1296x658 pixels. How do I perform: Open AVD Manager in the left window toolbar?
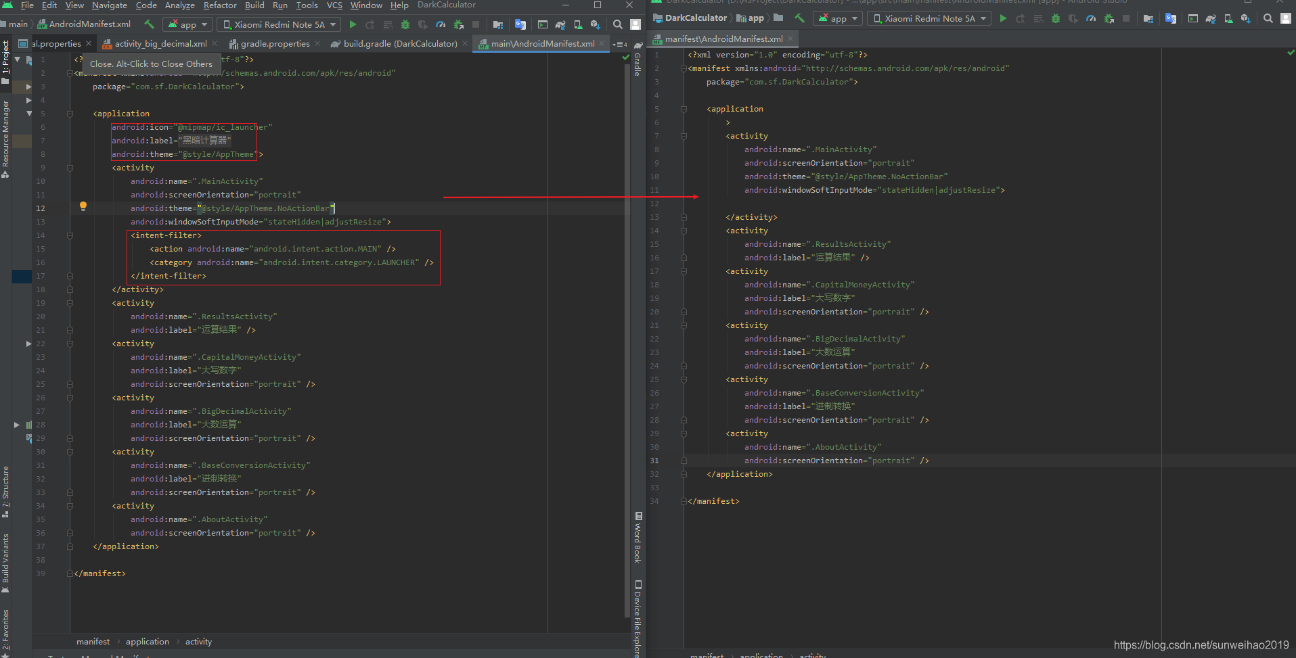point(578,24)
